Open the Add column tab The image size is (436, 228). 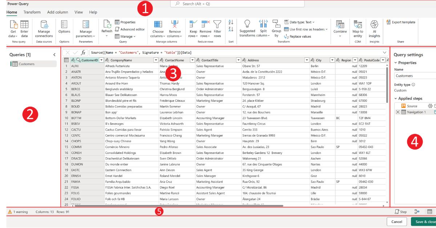58,12
